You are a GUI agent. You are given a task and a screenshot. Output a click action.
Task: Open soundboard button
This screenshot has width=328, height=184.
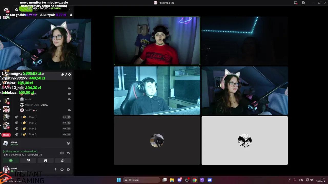63,160
